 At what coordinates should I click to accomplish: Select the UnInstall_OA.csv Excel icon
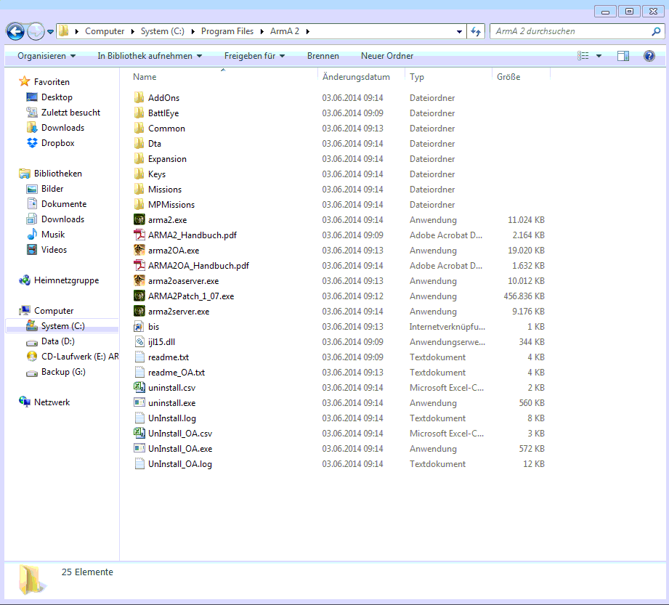point(139,433)
